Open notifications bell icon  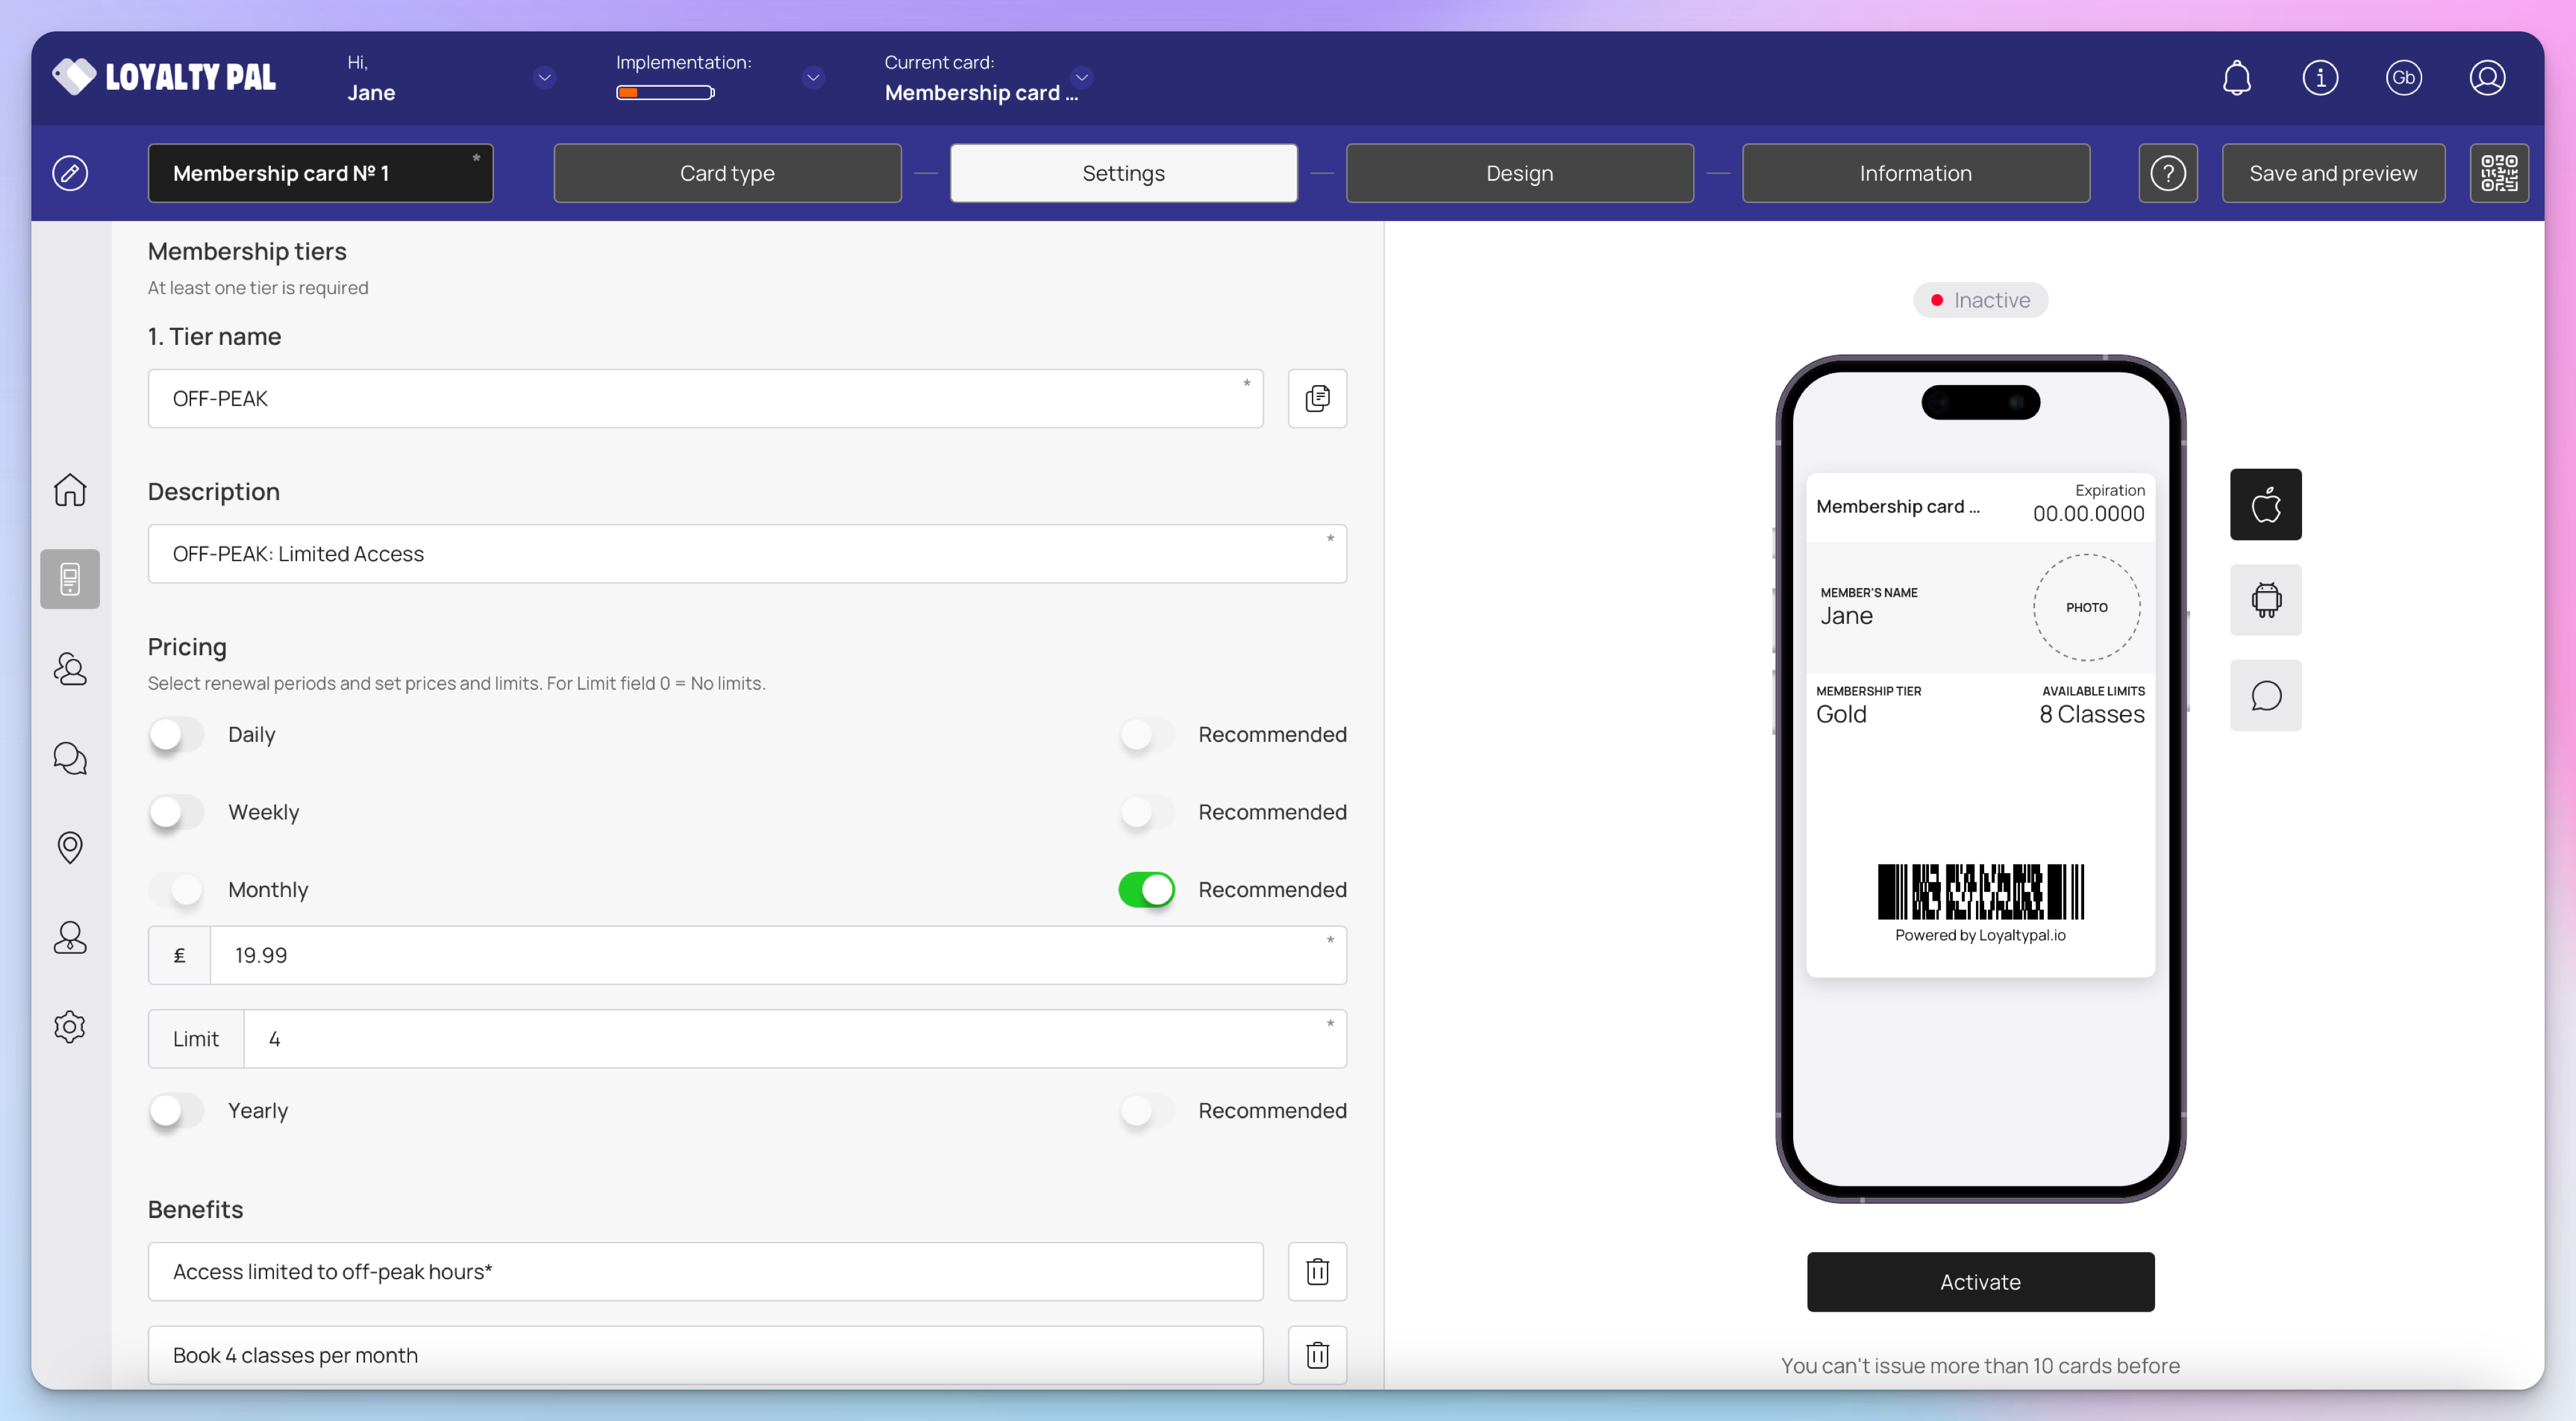point(2236,77)
